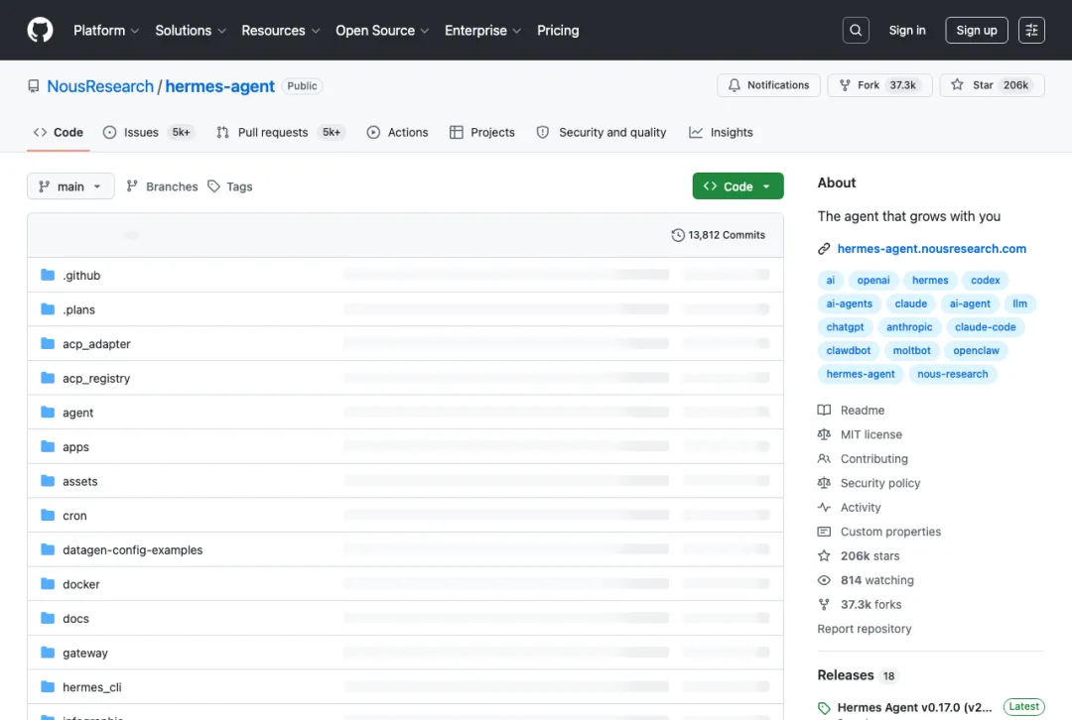
Task: Click the openclaw topic tag
Action: tap(976, 350)
